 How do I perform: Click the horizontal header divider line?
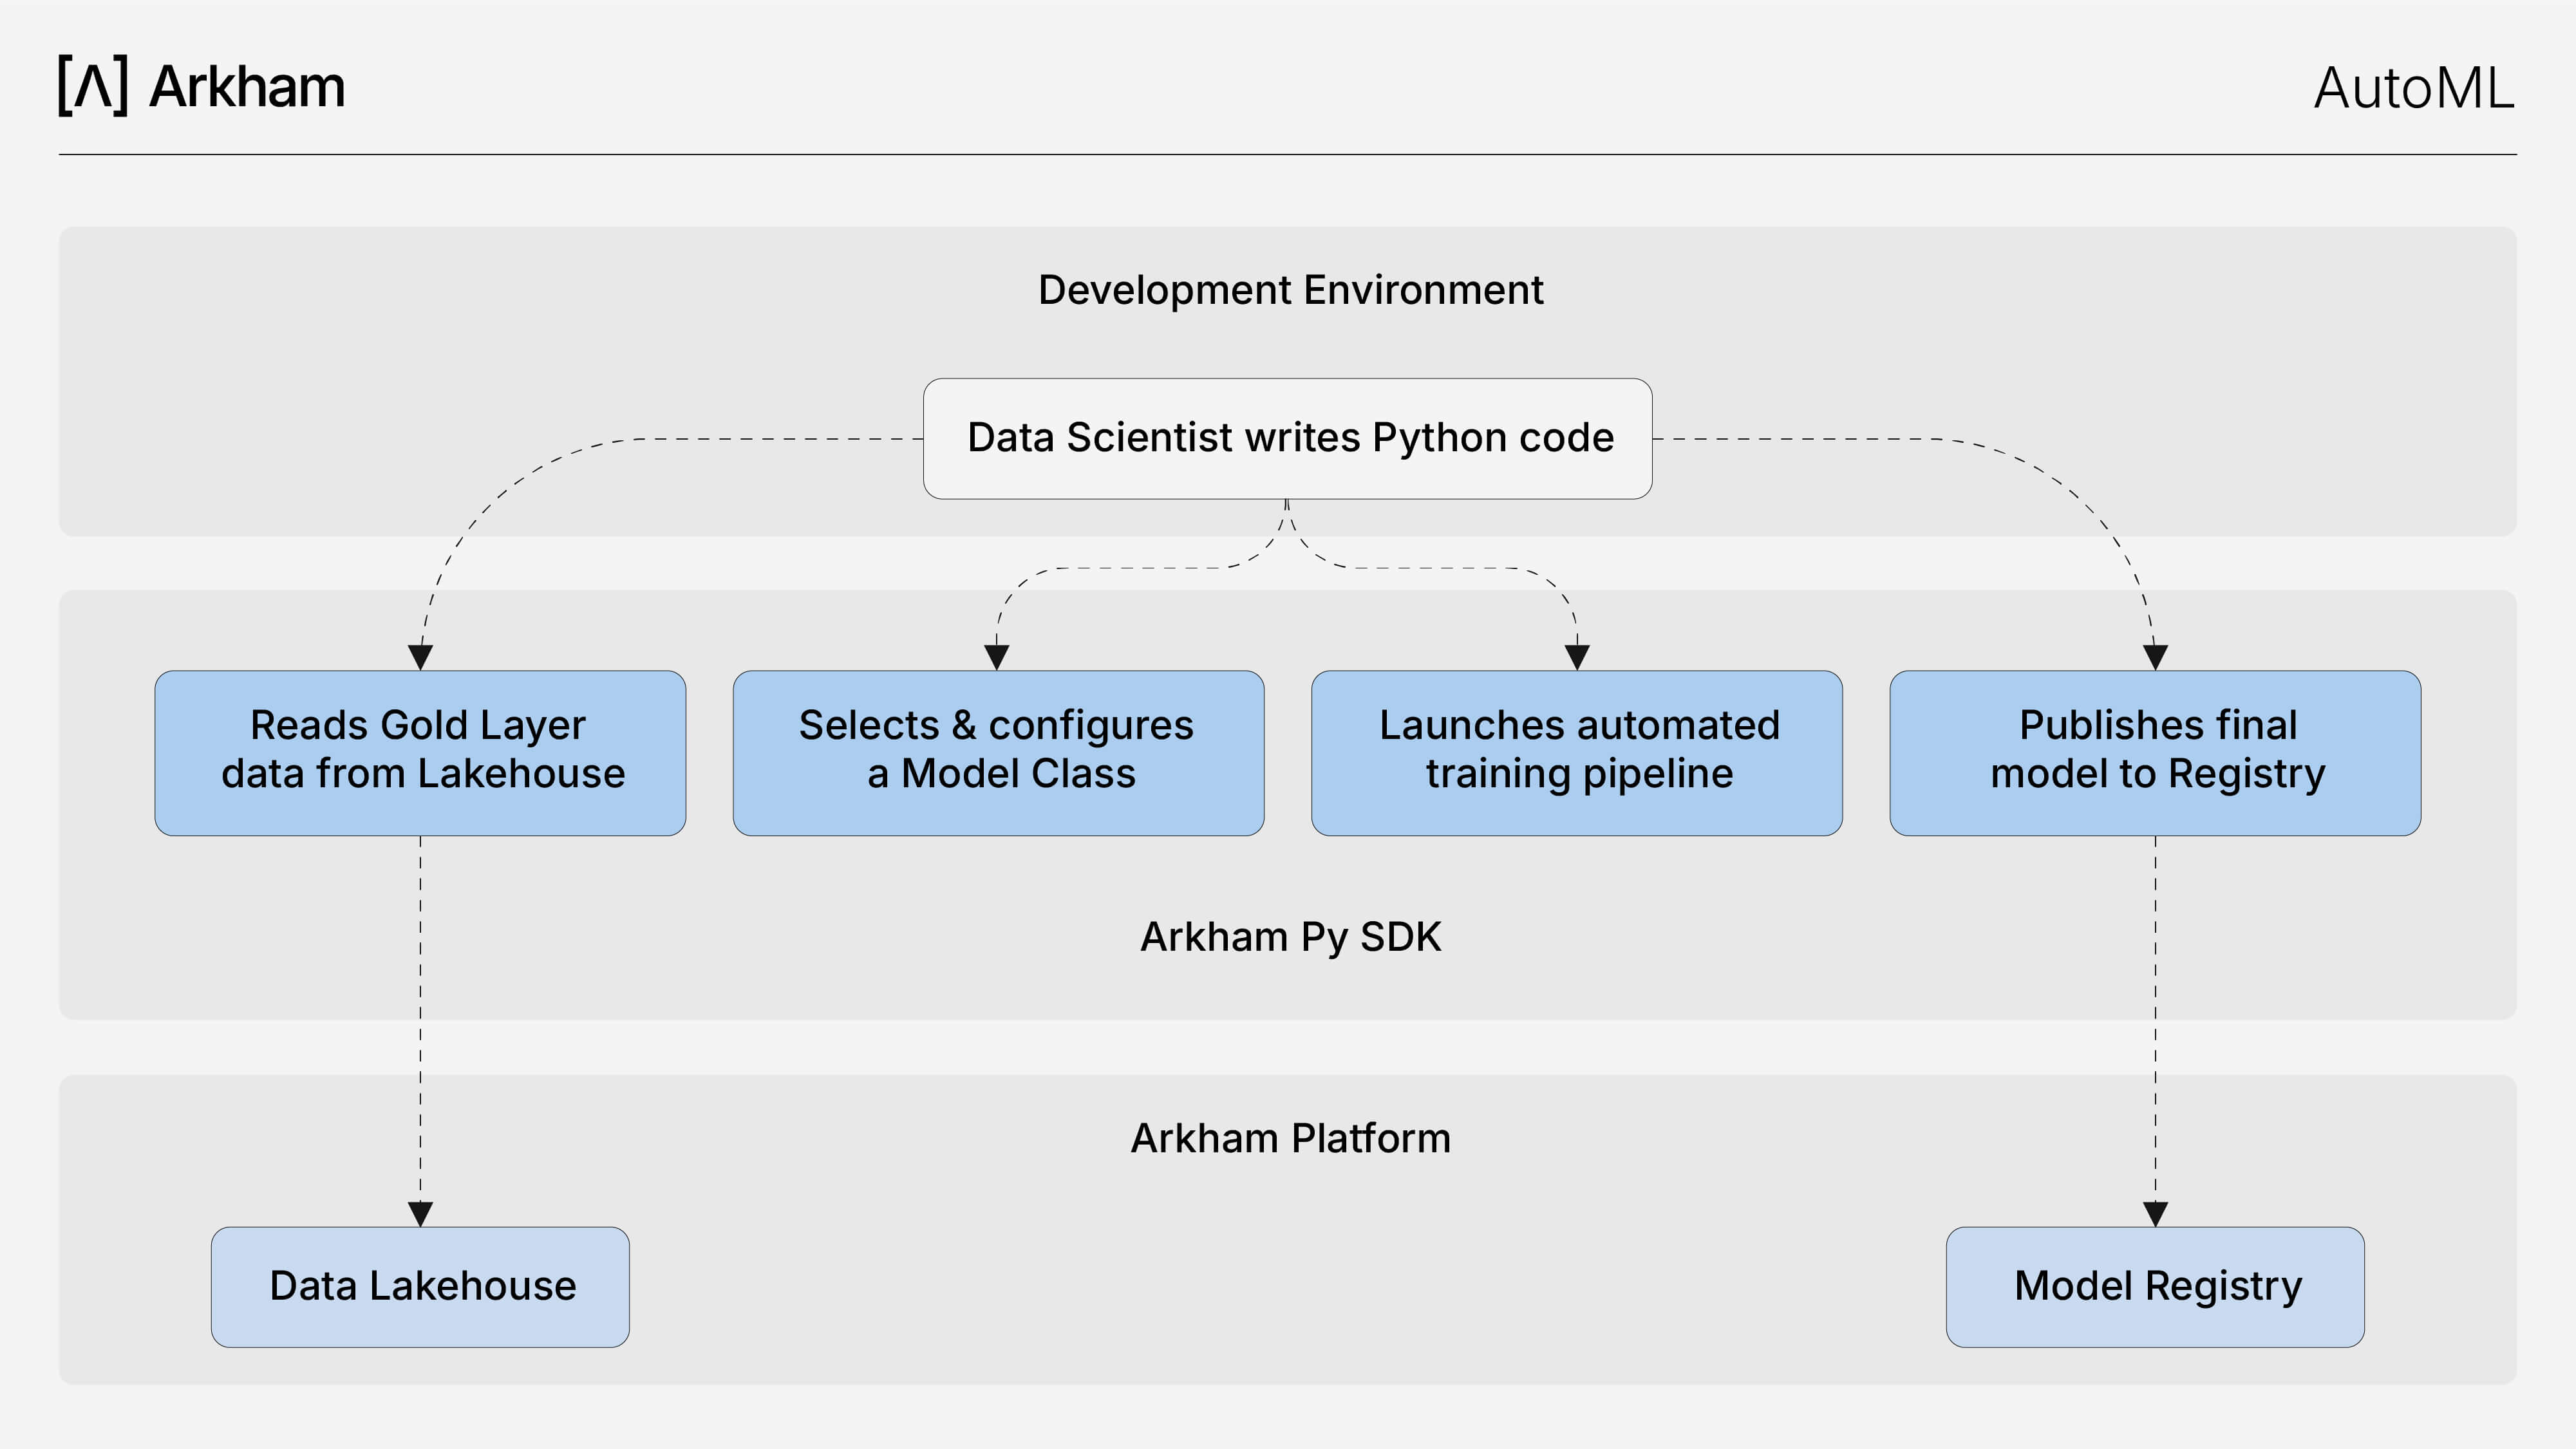[x=1287, y=154]
